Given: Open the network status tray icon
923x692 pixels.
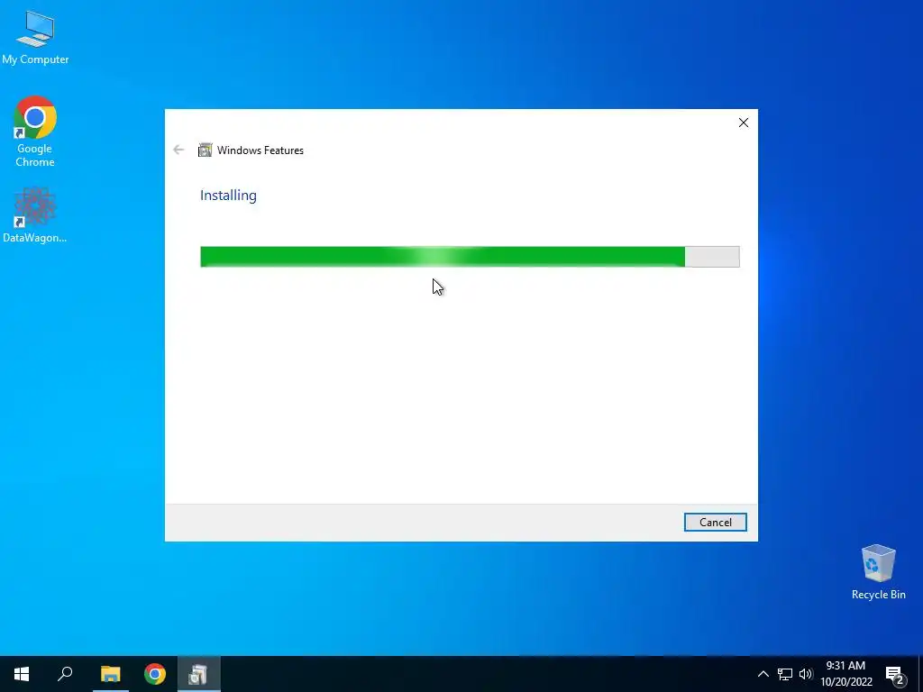Looking at the screenshot, I should point(785,674).
